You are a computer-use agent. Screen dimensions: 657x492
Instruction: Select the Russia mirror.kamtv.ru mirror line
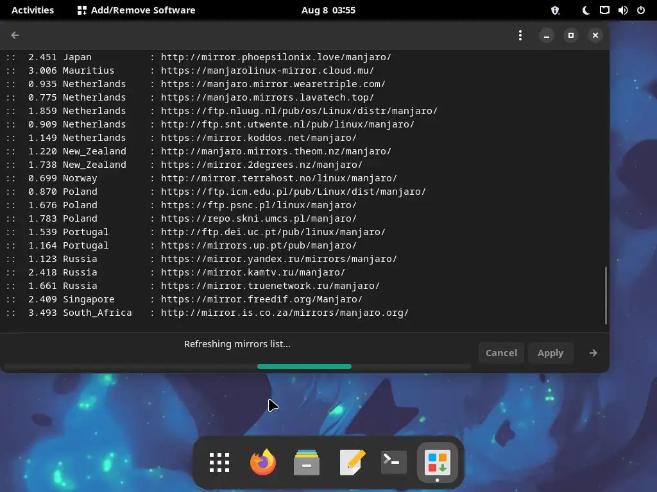pos(176,272)
